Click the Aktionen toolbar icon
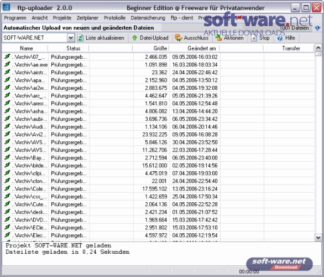Screen dimensions: 324x277 pos(218,38)
